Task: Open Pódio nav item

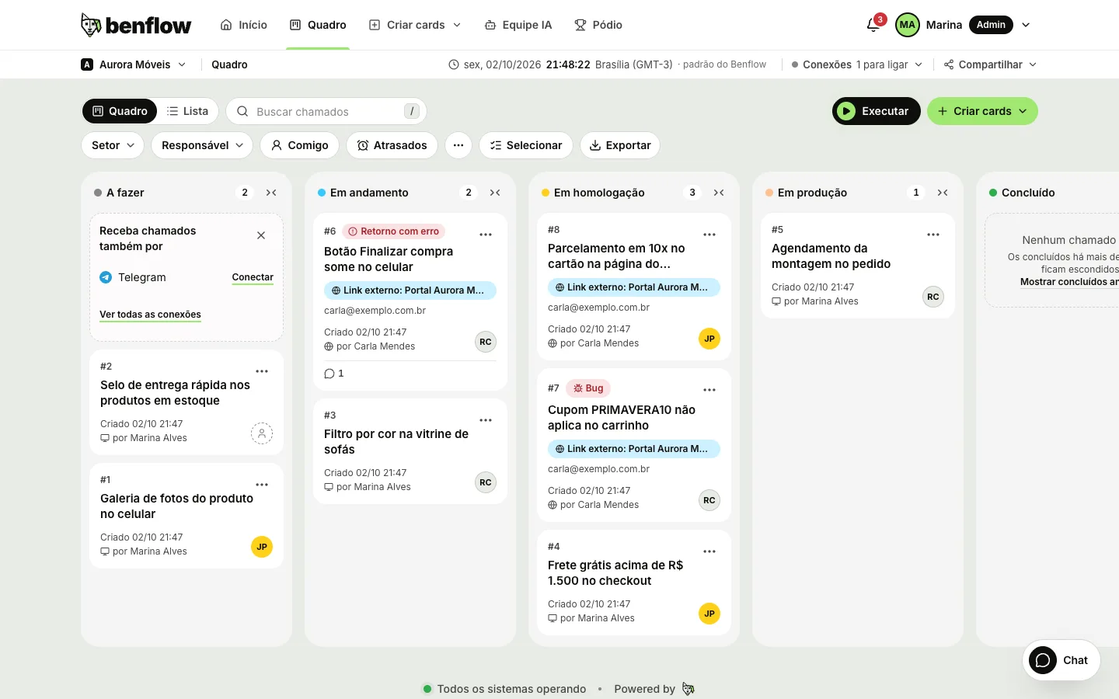Action: 598,25
